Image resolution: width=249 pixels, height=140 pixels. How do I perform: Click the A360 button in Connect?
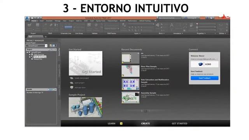tap(205, 64)
